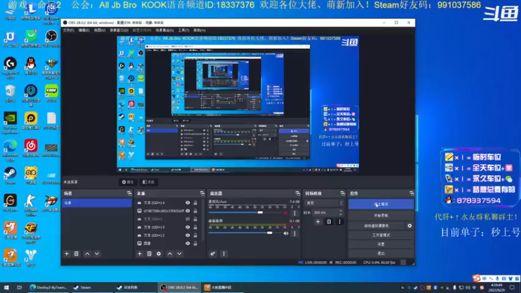Screen dimensions: 521x293
Task: Remove scene transition with trash icon
Action: [329, 221]
